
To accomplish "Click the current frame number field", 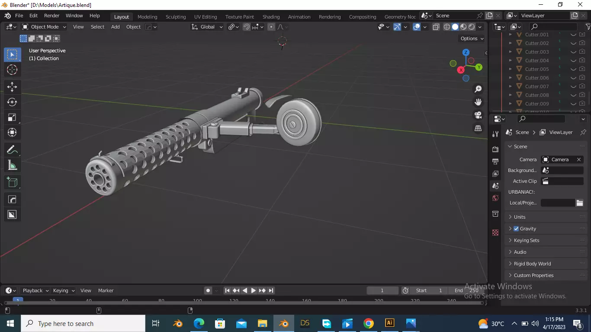I will [x=382, y=290].
